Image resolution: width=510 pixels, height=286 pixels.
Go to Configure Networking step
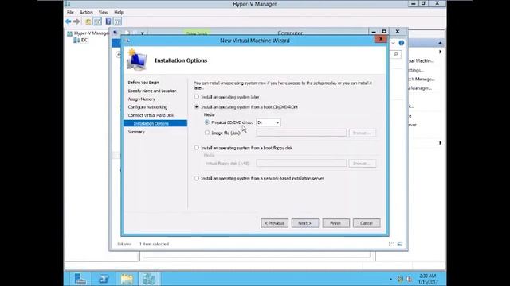(x=147, y=107)
